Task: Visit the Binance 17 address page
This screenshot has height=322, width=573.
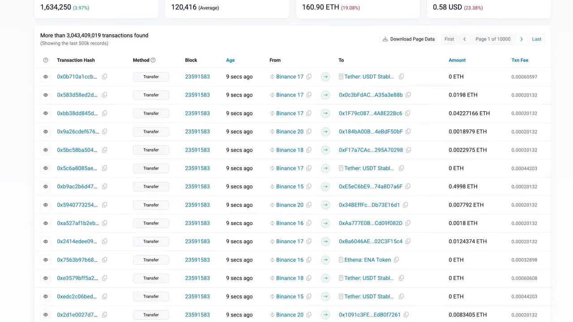Action: point(290,76)
